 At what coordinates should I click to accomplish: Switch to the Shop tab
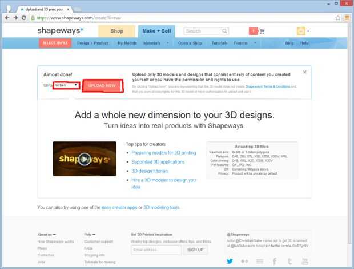[116, 31]
